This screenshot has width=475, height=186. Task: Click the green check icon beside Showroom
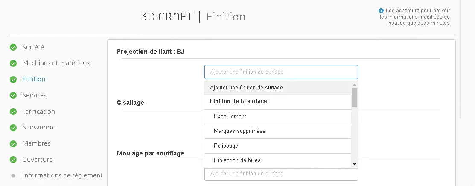(13, 127)
